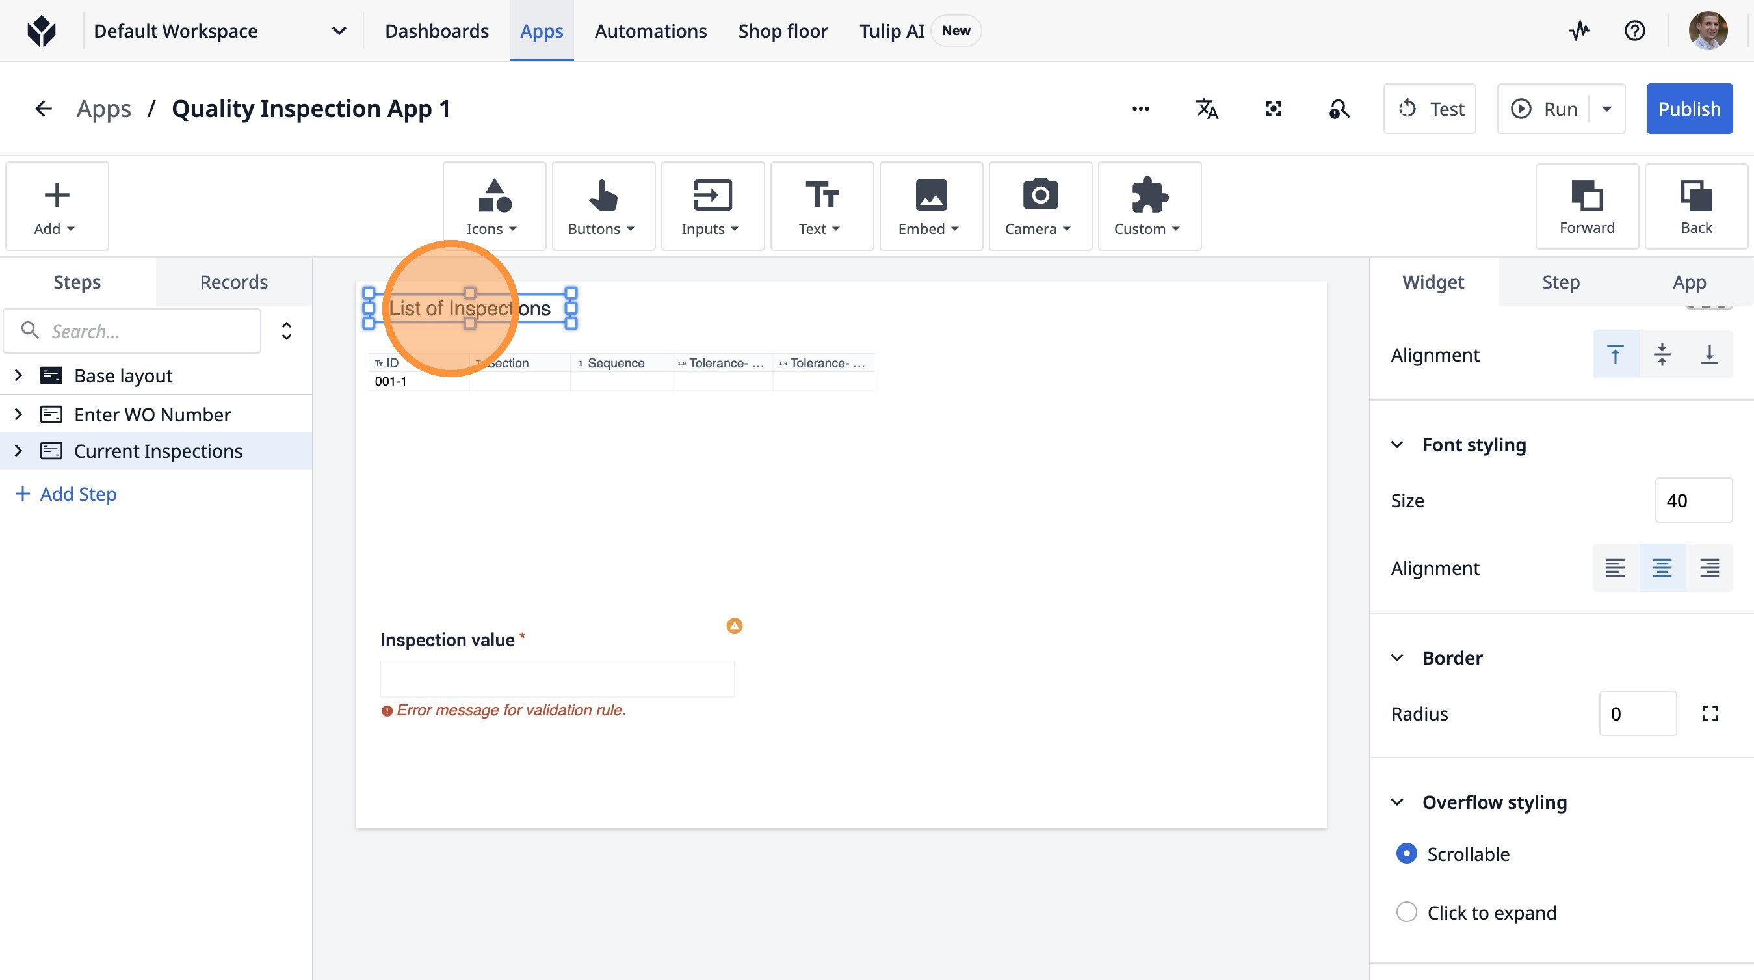Screen dimensions: 1754x980
Task: Open the Step properties tab
Action: point(1561,282)
